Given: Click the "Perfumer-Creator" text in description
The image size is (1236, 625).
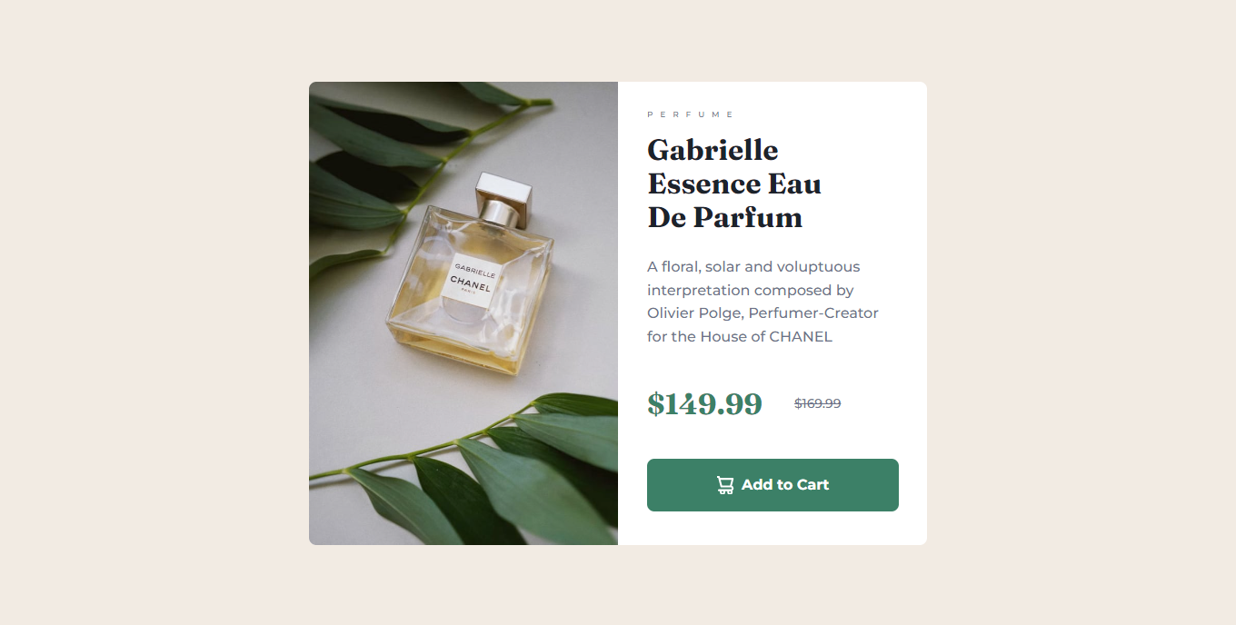Looking at the screenshot, I should click(813, 313).
